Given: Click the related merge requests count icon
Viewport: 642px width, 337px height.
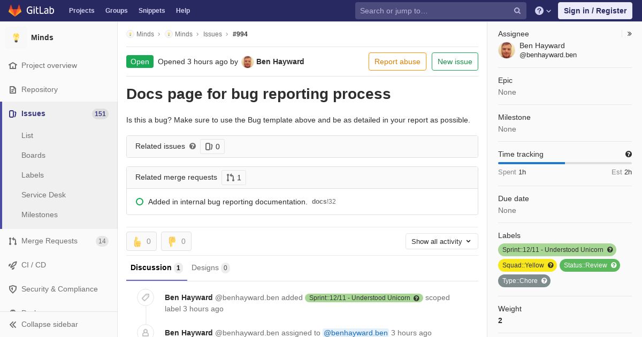Looking at the screenshot, I should (x=230, y=178).
